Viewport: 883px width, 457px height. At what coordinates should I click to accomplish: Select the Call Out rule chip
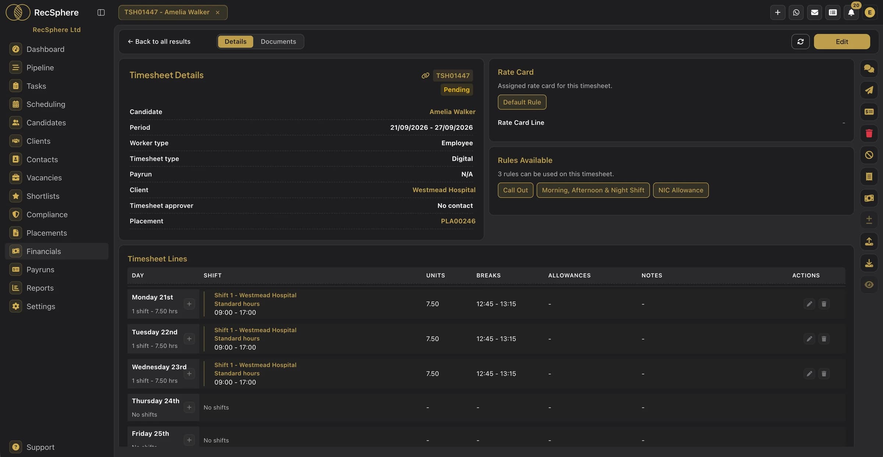point(515,190)
